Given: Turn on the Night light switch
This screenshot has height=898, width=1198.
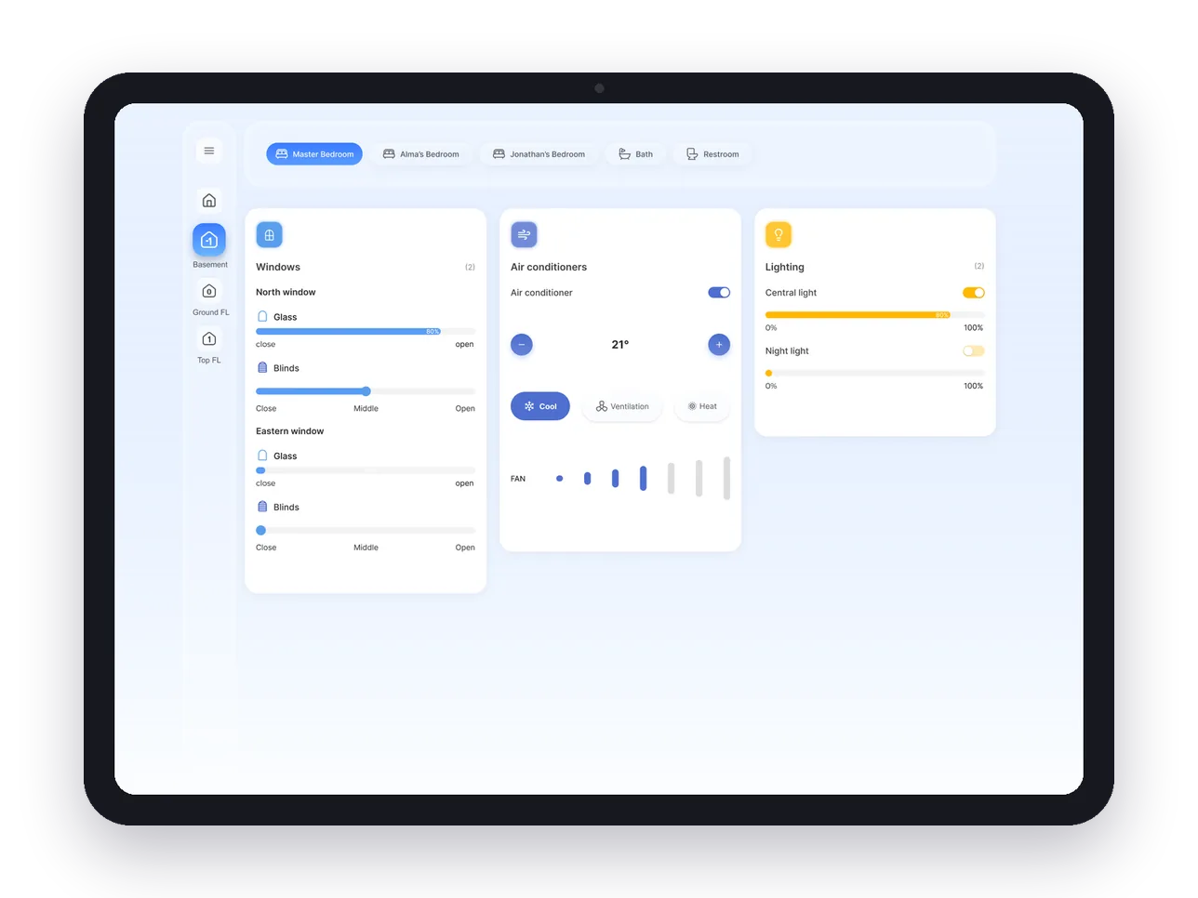Looking at the screenshot, I should click(974, 351).
